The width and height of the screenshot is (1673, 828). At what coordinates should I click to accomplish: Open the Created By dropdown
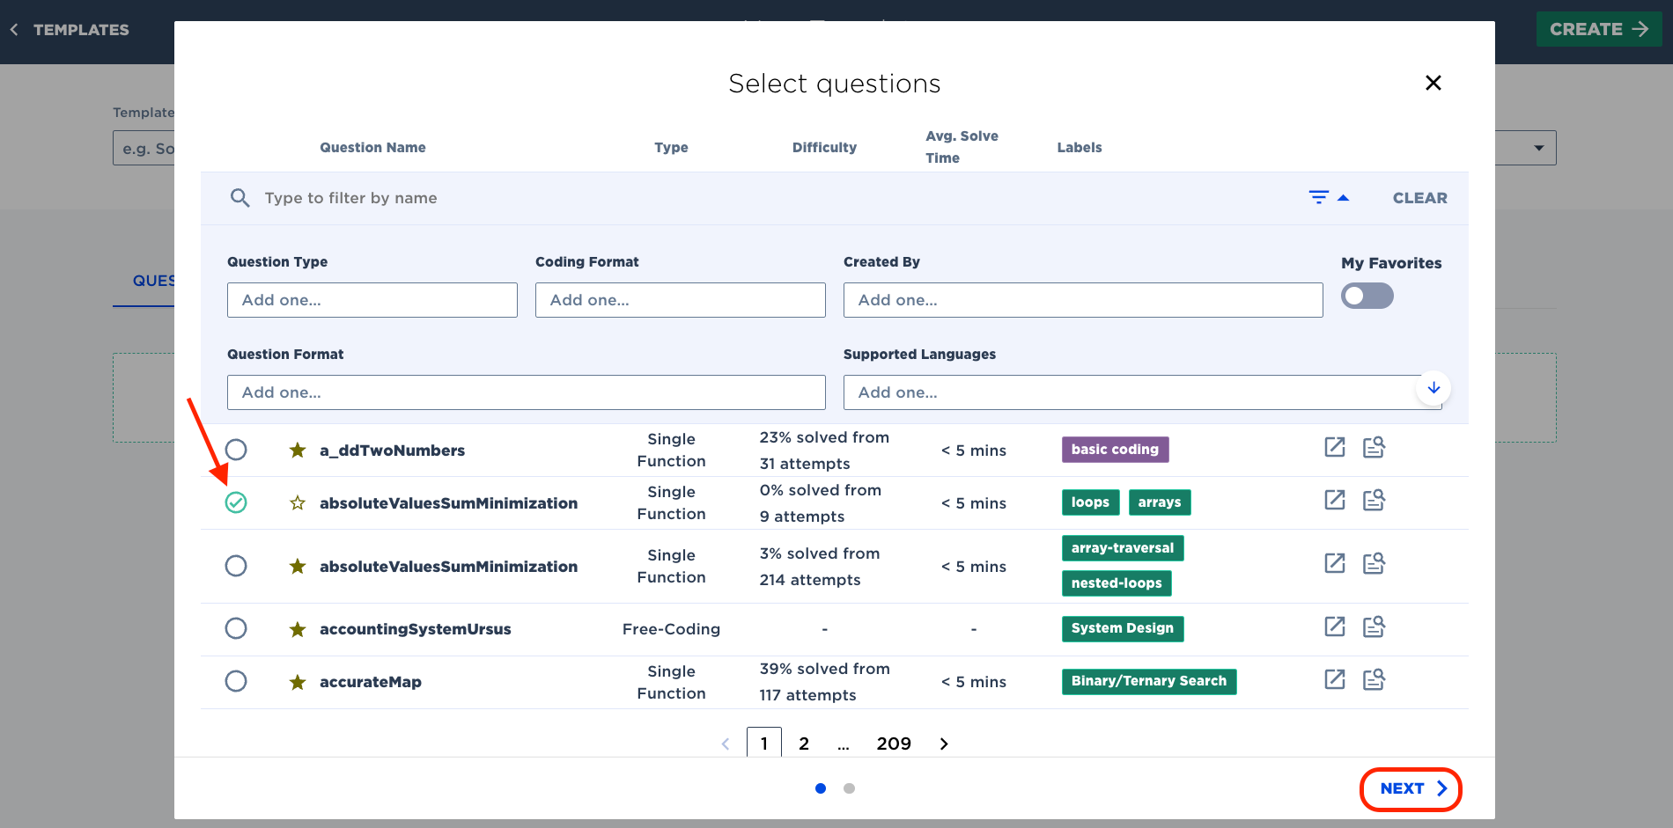point(1083,300)
